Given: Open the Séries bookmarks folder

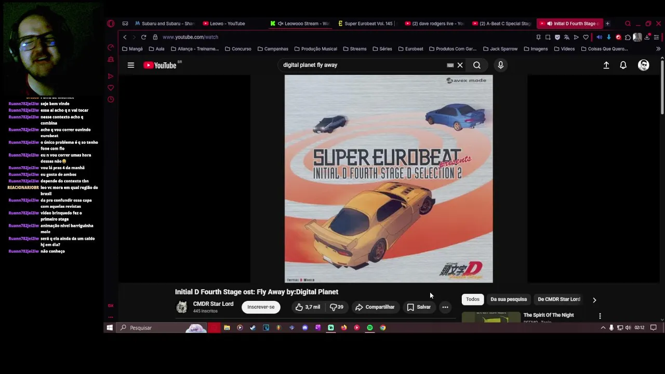Looking at the screenshot, I should [382, 49].
